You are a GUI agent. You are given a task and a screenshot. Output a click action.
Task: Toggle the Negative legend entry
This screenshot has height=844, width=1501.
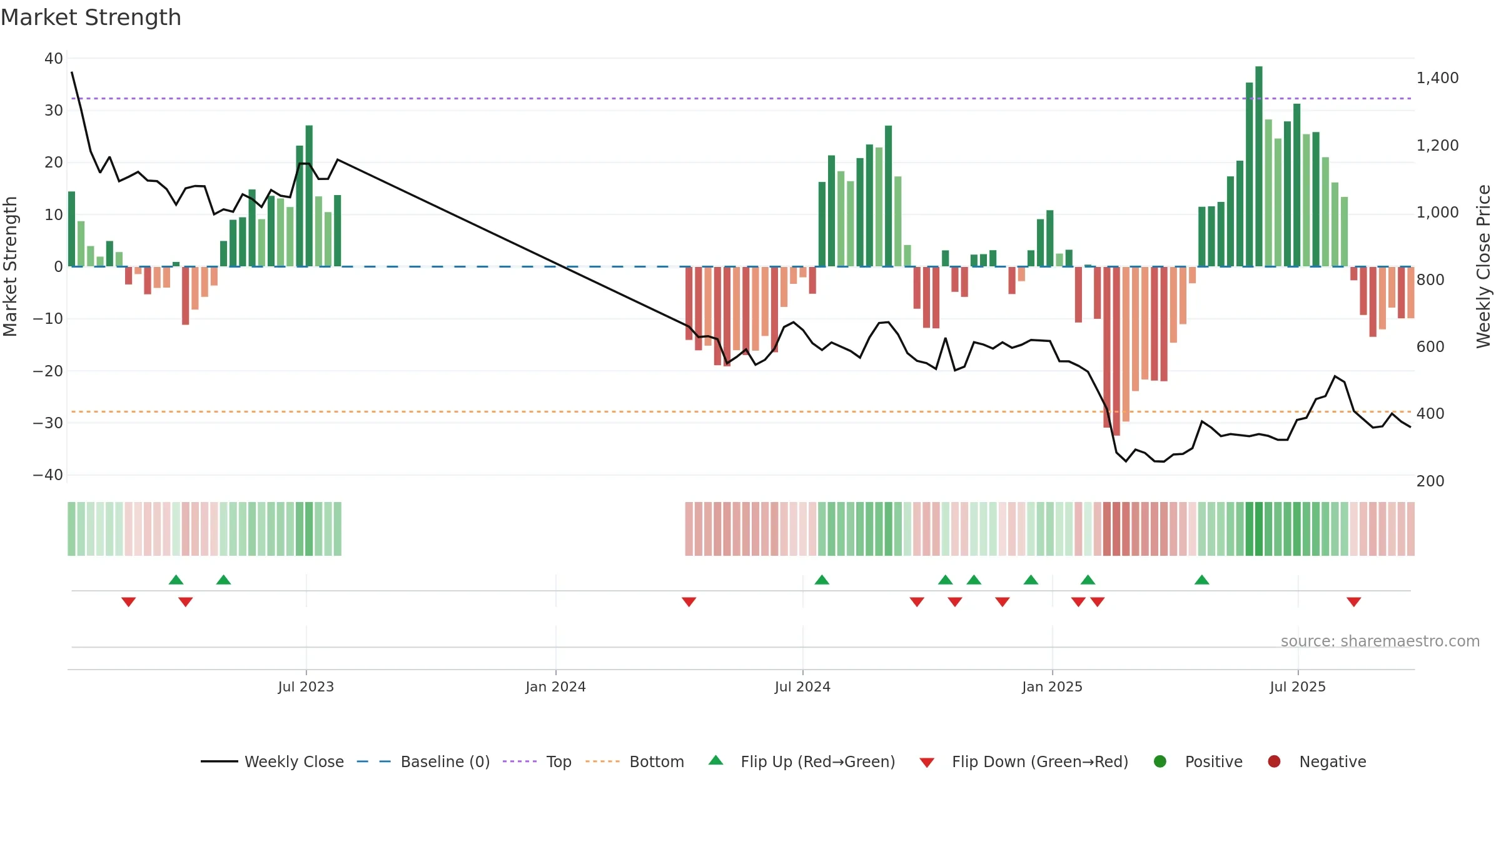(x=1317, y=761)
